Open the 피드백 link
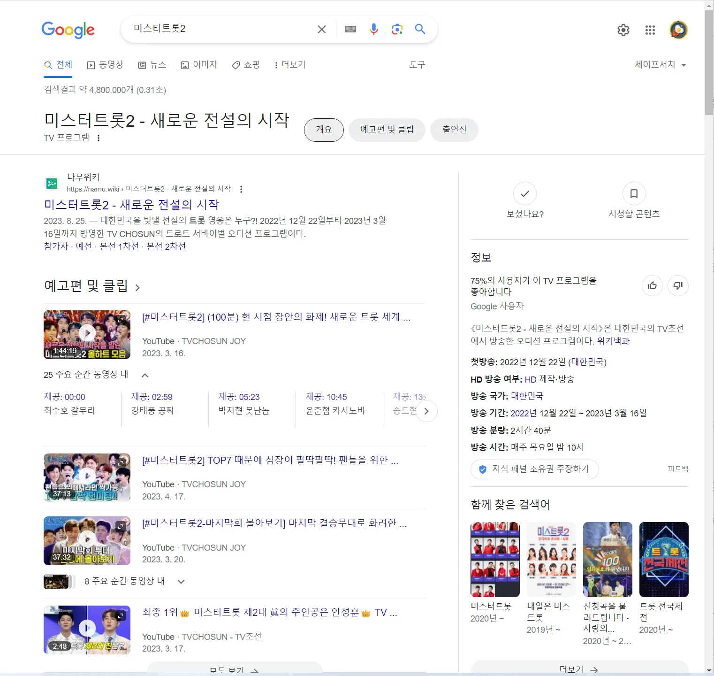 pos(678,469)
